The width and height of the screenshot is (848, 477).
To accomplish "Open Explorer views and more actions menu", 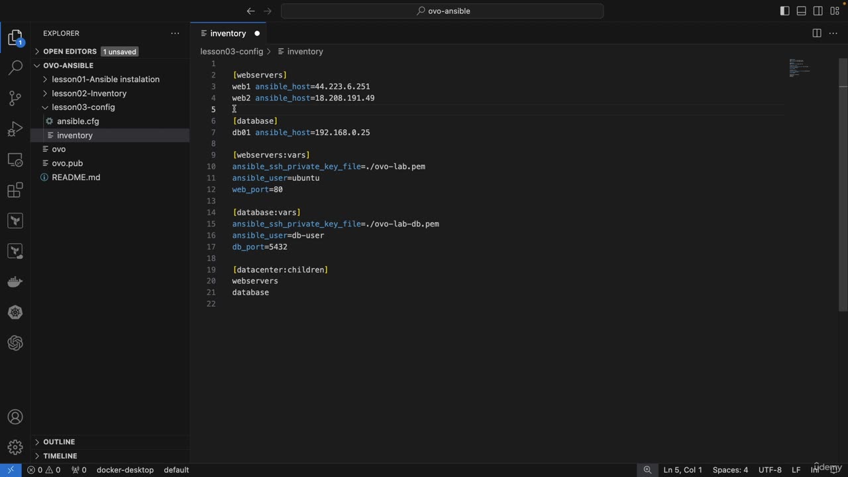I will click(175, 33).
